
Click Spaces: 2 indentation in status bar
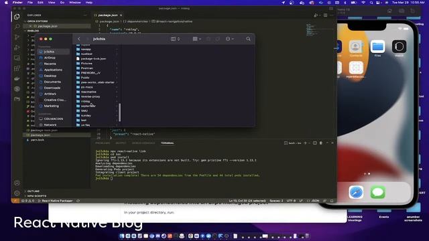click(x=276, y=201)
